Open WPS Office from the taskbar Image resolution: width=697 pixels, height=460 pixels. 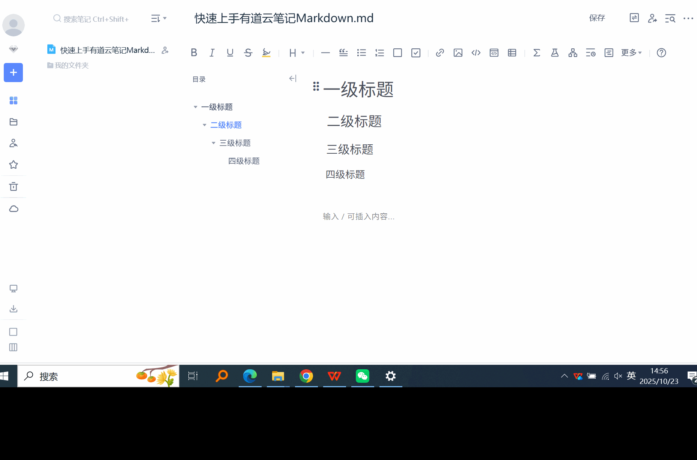tap(334, 376)
